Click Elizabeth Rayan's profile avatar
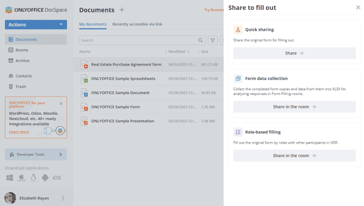The width and height of the screenshot is (364, 206). point(10,198)
